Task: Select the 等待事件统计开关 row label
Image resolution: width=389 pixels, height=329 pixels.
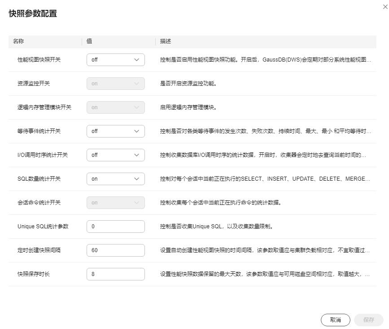Action: point(39,131)
